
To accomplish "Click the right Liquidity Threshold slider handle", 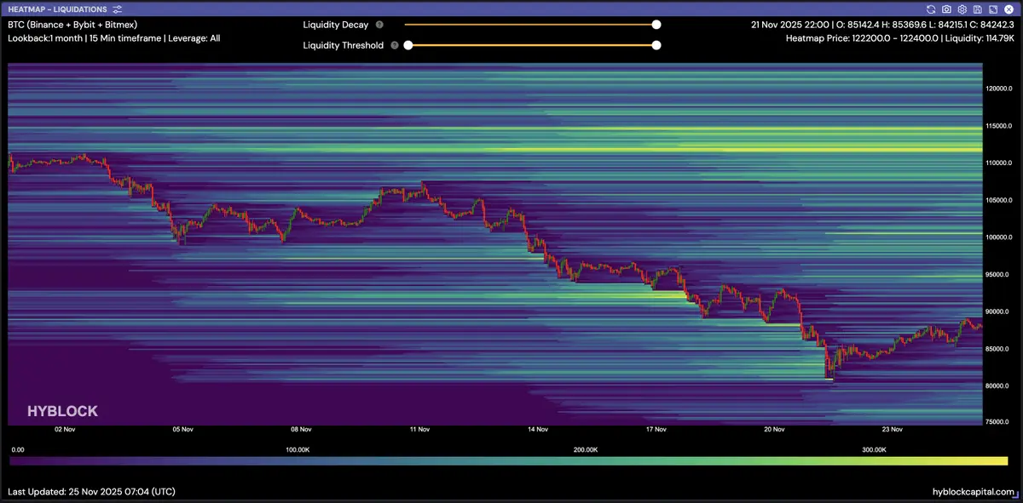I will coord(656,45).
